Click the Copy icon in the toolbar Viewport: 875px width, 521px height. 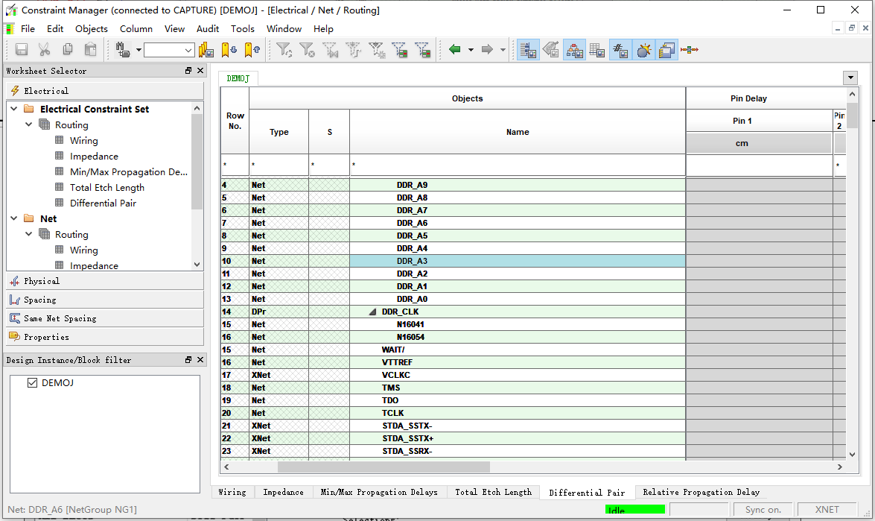(x=68, y=50)
